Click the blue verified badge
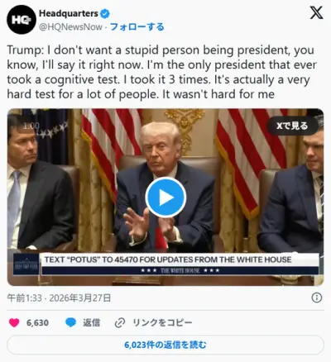The image size is (331, 362). pos(105,13)
